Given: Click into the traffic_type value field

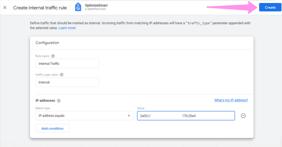Looking at the screenshot, I should point(67,82).
